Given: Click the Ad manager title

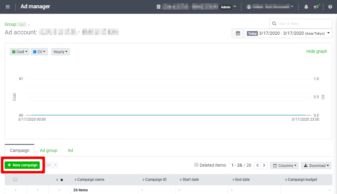Looking at the screenshot, I should pos(35,6).
